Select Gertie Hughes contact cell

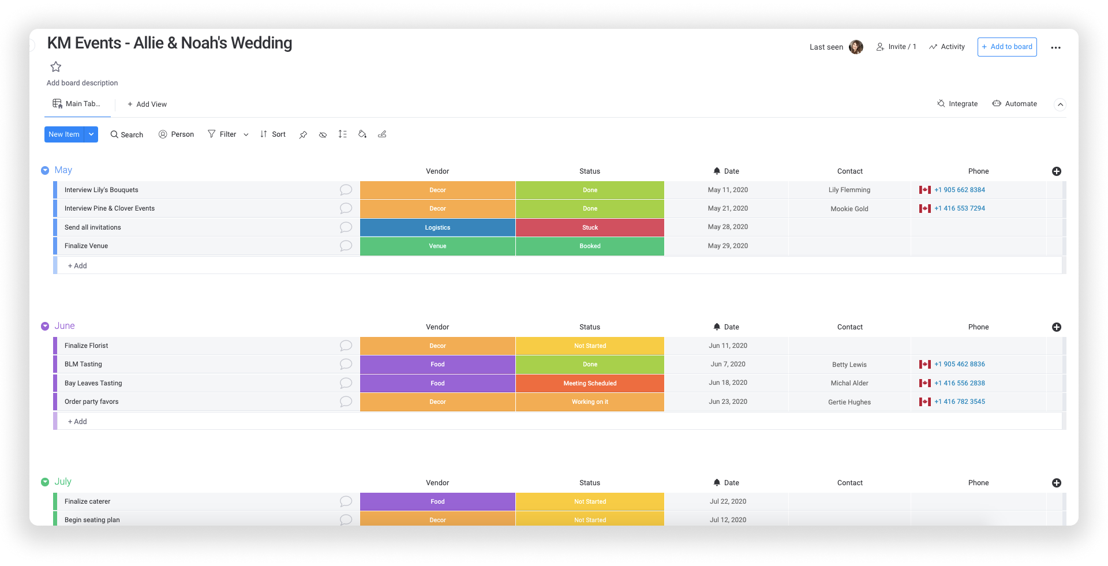click(x=849, y=402)
